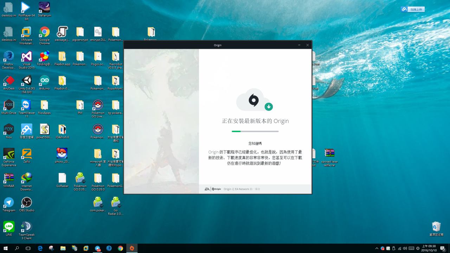This screenshot has width=450, height=253.
Task: Select the NecroBot V0.8.5 folder
Action: pyautogui.click(x=116, y=60)
